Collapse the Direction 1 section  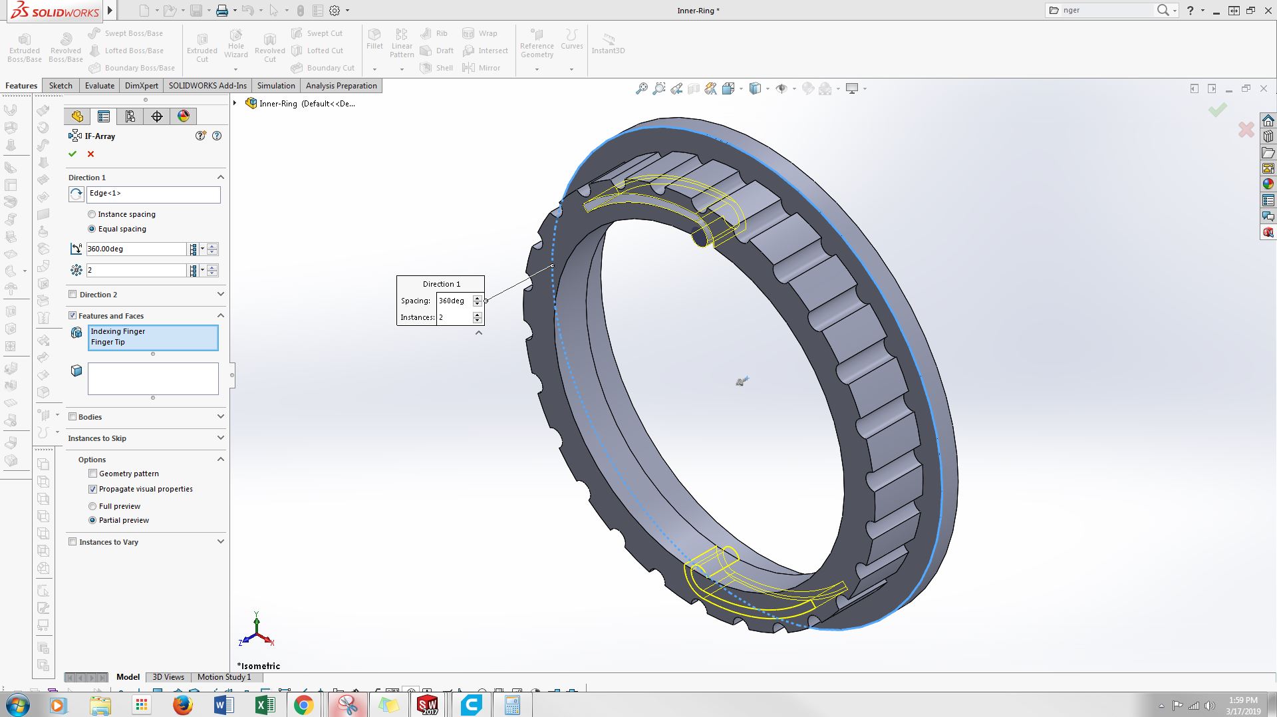(x=221, y=178)
